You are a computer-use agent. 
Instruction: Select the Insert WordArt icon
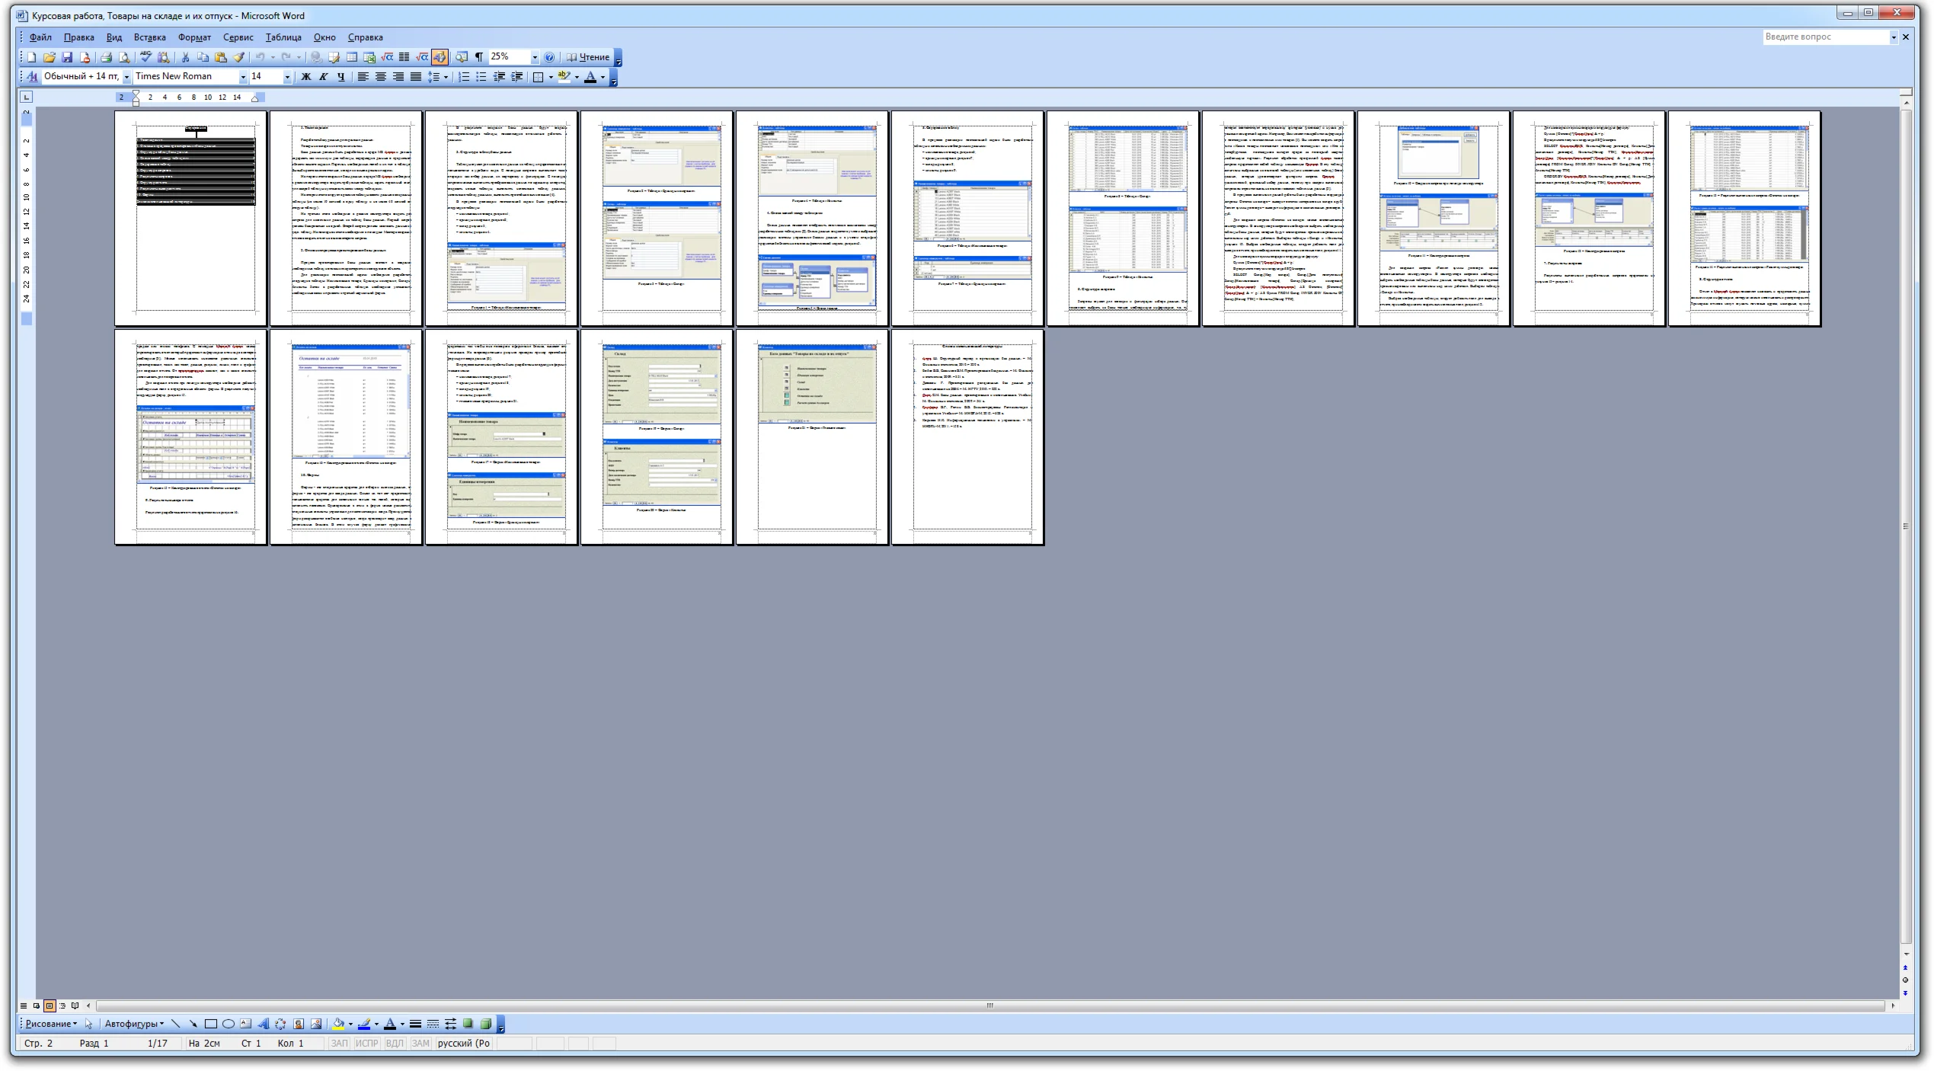point(264,1024)
